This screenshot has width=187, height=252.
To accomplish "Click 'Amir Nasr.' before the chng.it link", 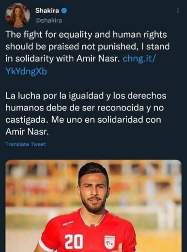I will pos(98,59).
